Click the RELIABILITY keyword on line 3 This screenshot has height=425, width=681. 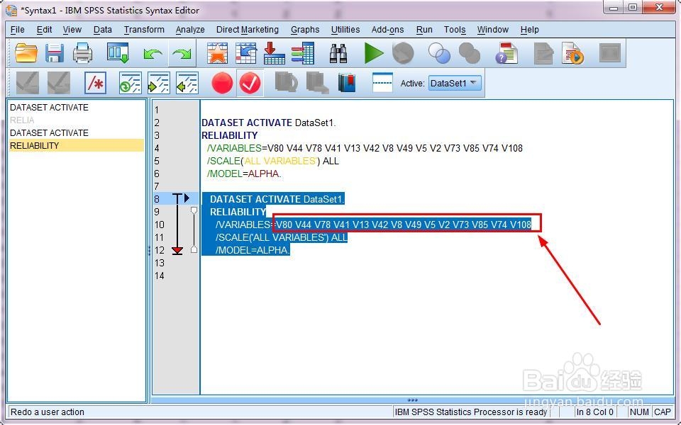(x=229, y=135)
